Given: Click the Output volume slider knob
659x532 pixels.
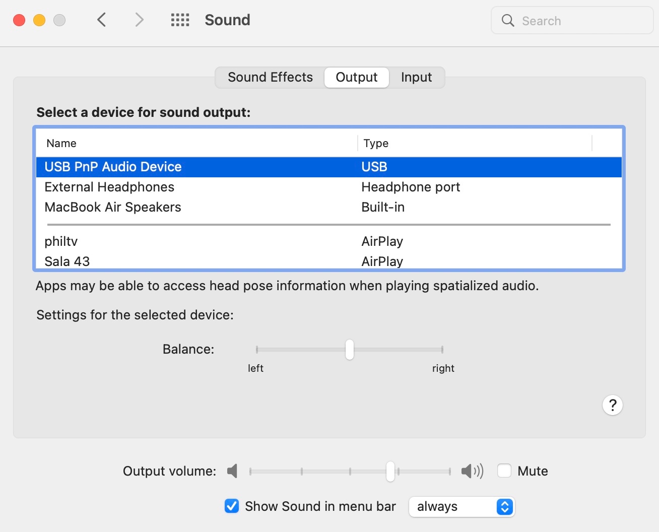Looking at the screenshot, I should tap(390, 472).
